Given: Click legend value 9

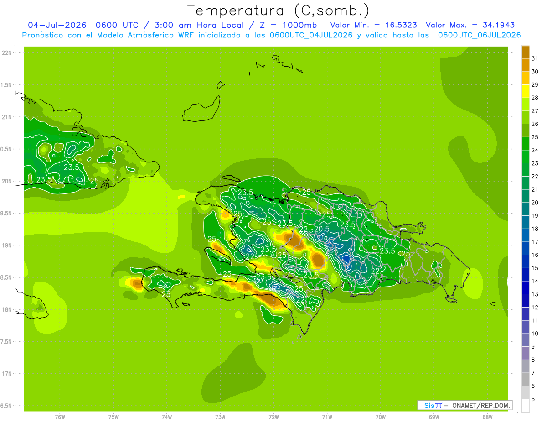Looking at the screenshot, I should (533, 347).
